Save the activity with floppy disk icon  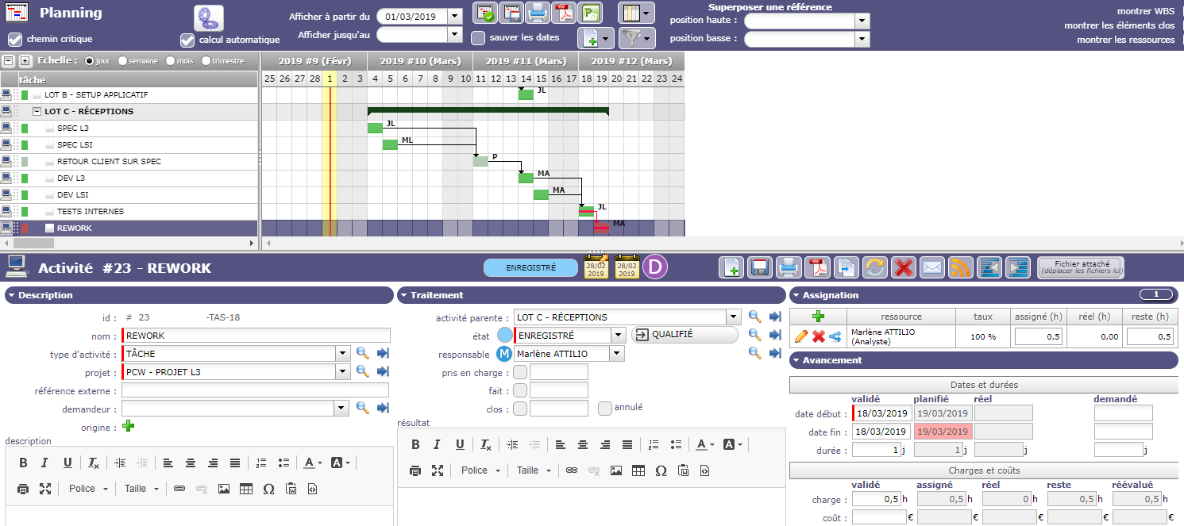coord(758,267)
